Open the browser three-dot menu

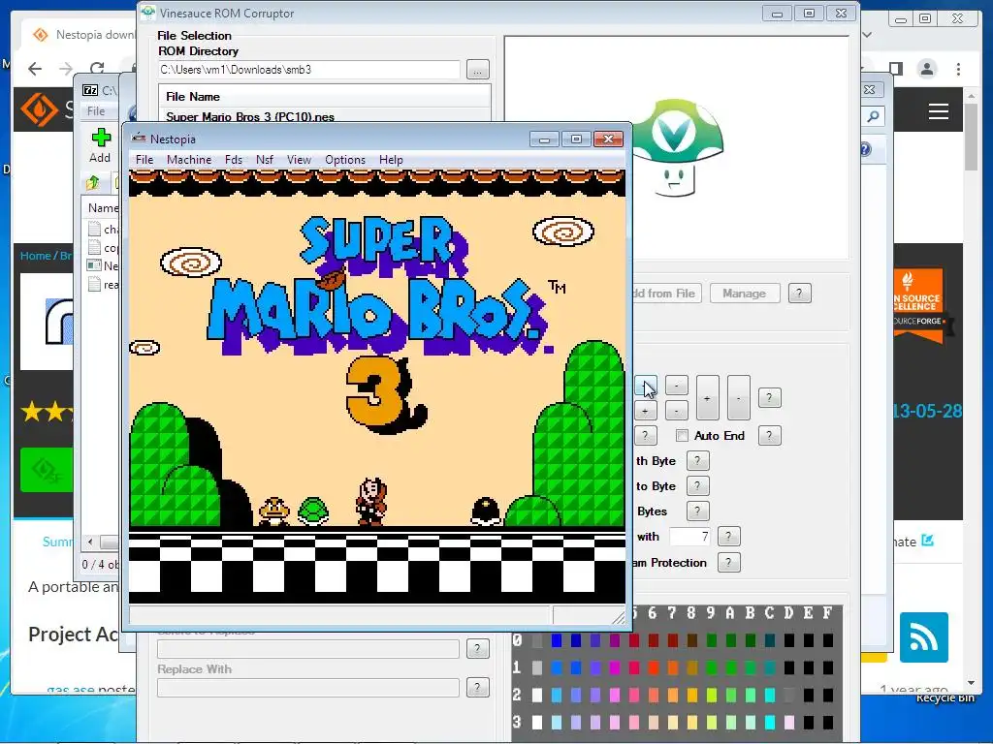pyautogui.click(x=959, y=69)
